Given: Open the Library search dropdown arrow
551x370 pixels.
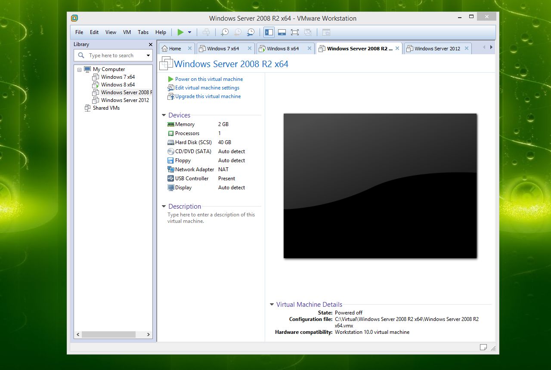Looking at the screenshot, I should 148,55.
